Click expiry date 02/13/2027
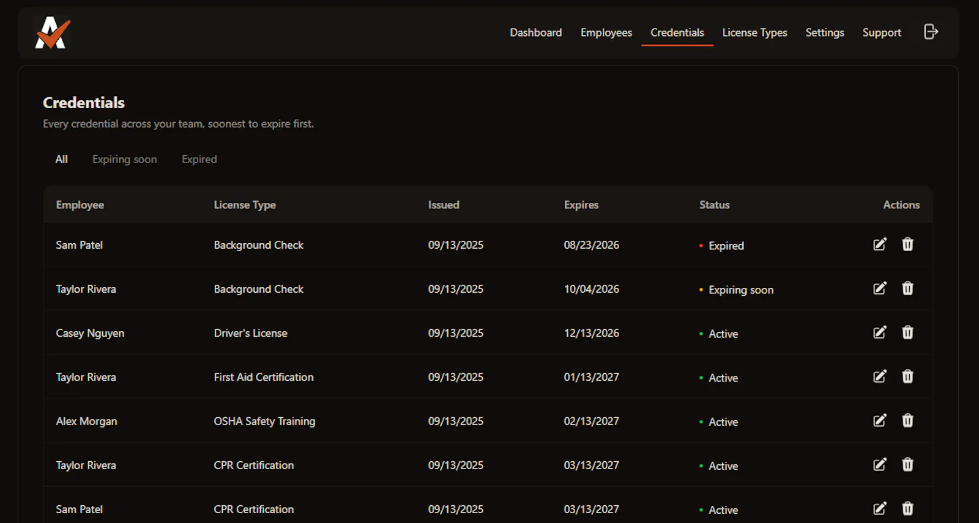The width and height of the screenshot is (979, 523). point(591,421)
